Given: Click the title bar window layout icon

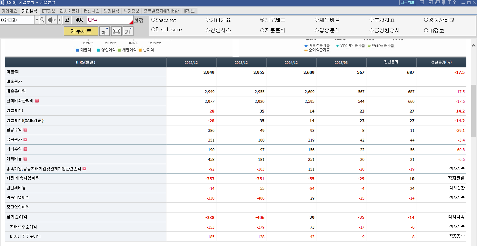Looking at the screenshot, I should [431, 3].
